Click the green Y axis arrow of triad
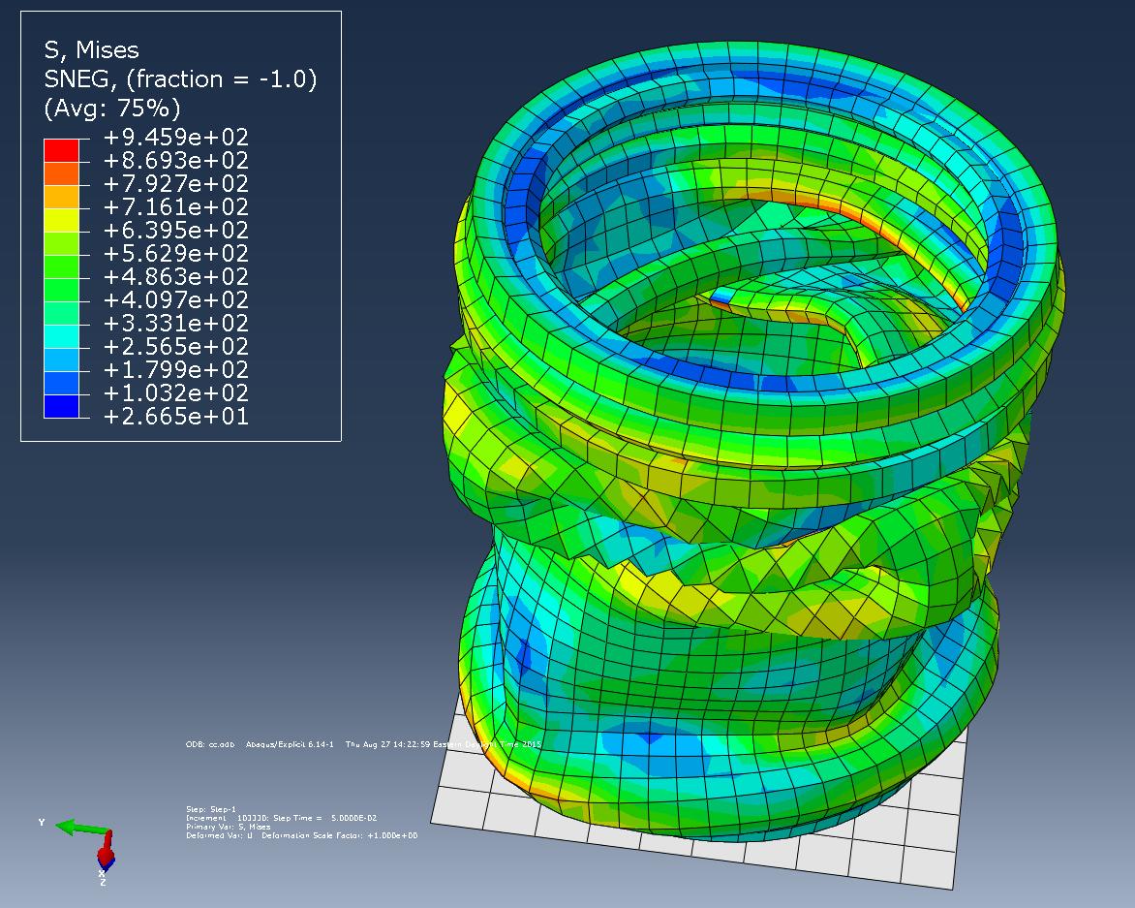1135x908 pixels. (x=81, y=827)
